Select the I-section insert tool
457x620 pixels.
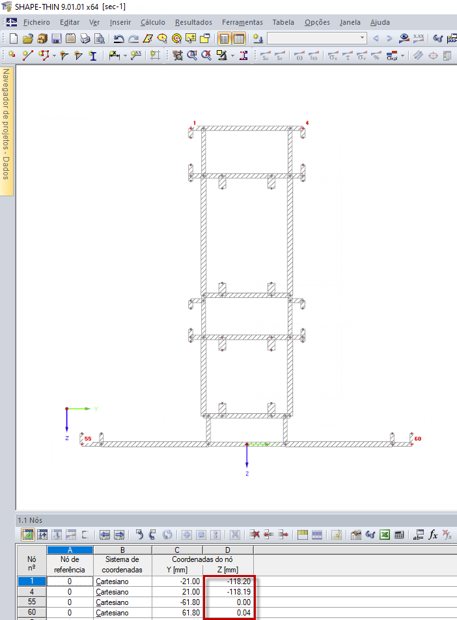[93, 55]
